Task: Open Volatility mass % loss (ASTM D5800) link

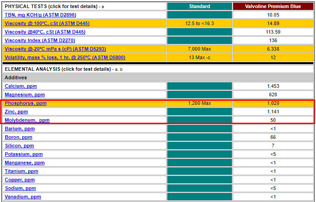Action: 65,57
